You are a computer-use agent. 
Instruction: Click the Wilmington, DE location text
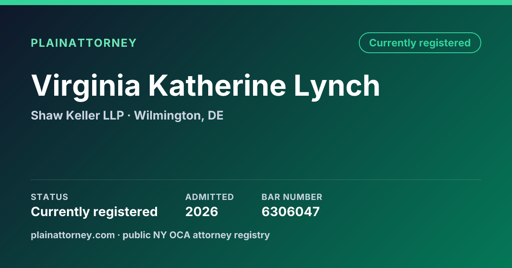tap(179, 116)
